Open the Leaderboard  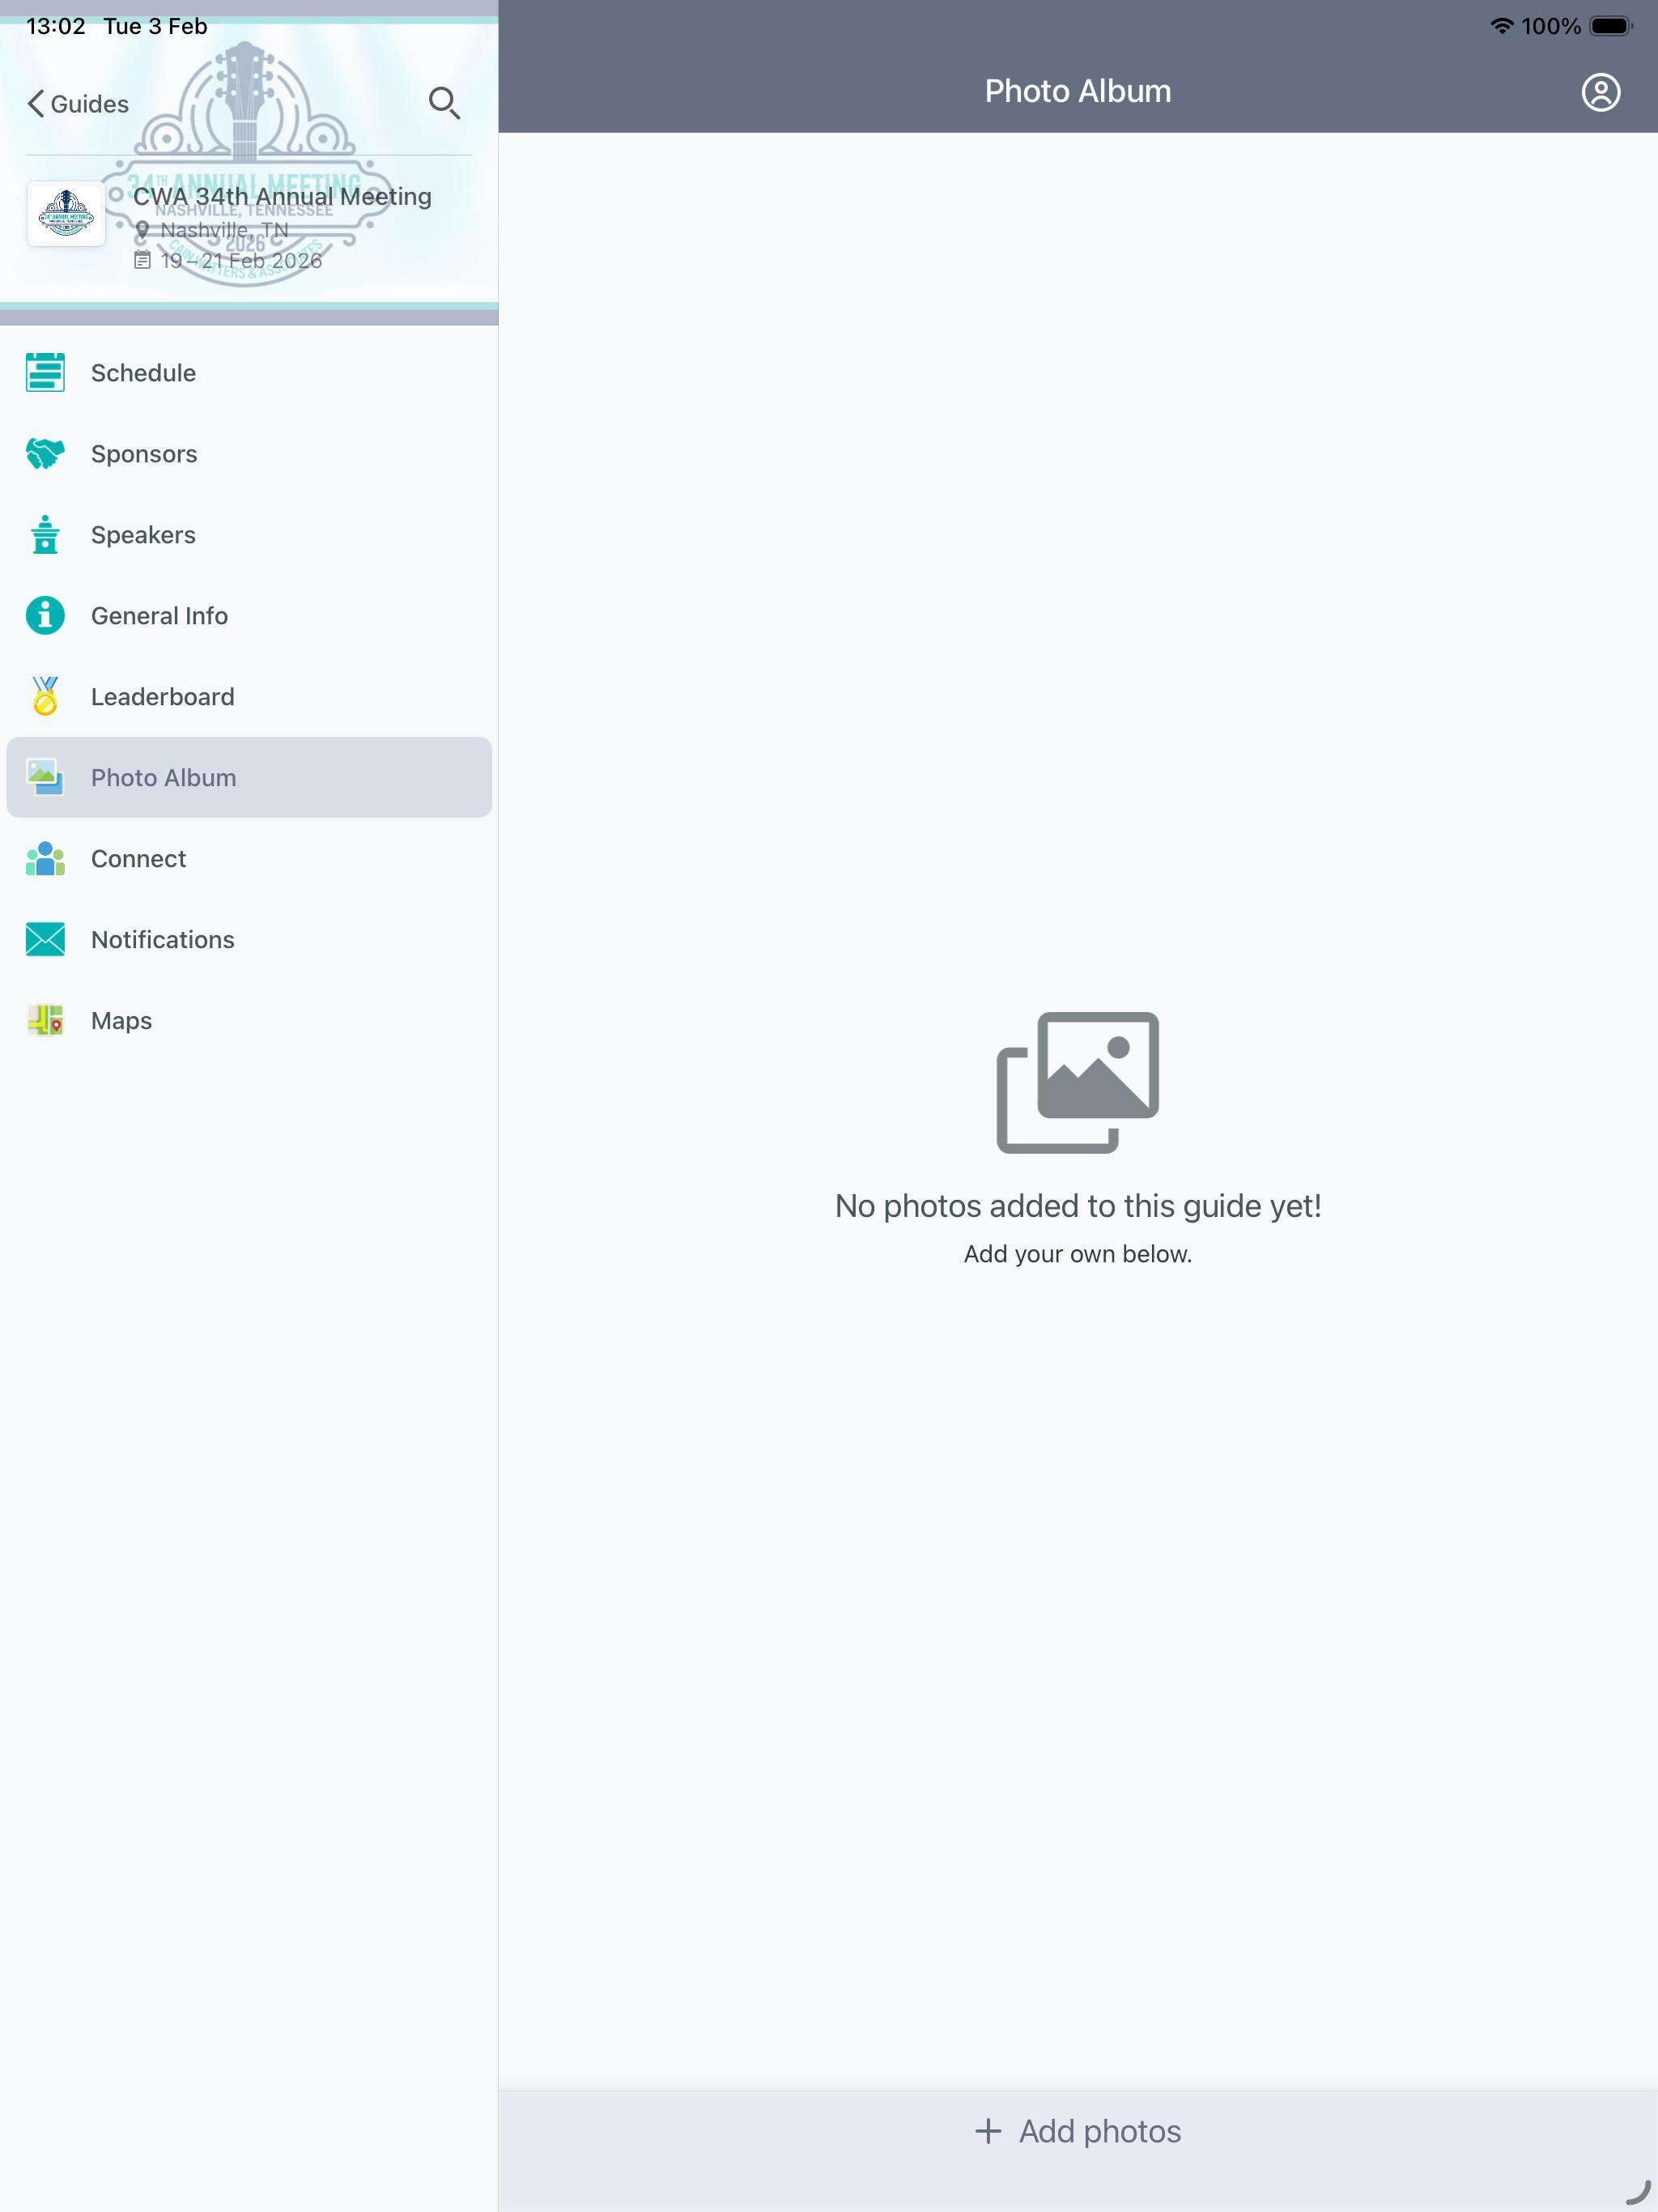coord(249,697)
